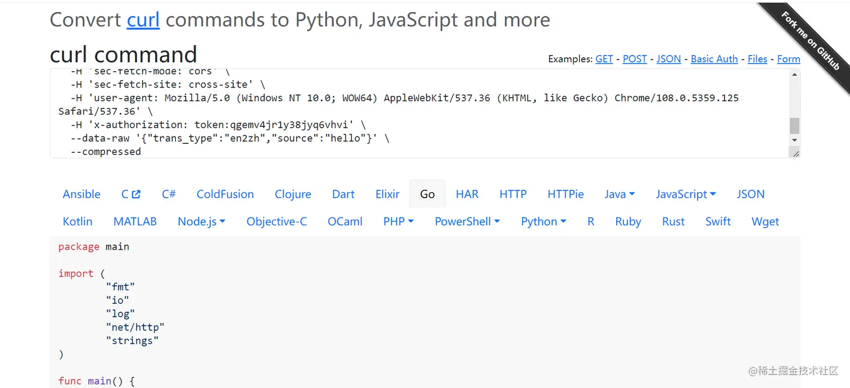Viewport: 850px width, 388px height.
Task: Select the R tab
Action: [x=591, y=222]
